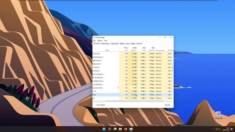This screenshot has height=132, width=235.
Task: Click the 7.4 MB memory cell
Action: 133,91
